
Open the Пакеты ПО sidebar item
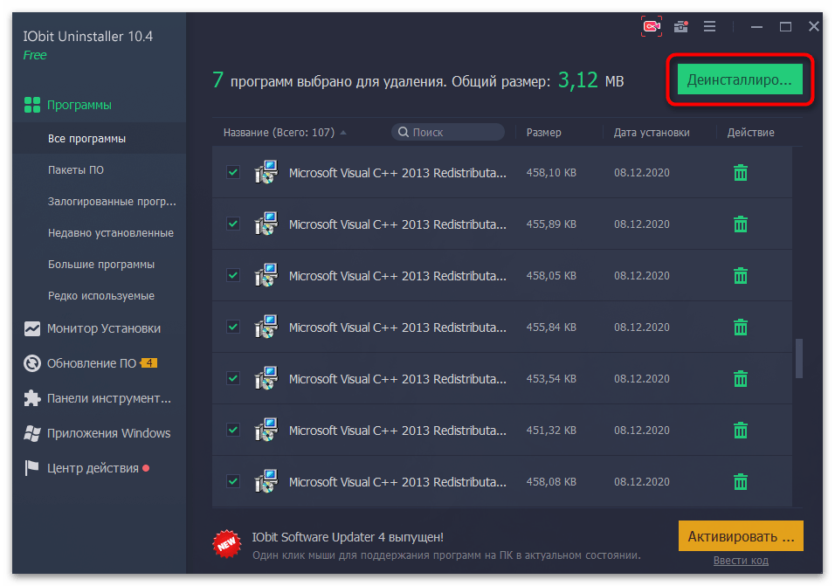coord(76,170)
